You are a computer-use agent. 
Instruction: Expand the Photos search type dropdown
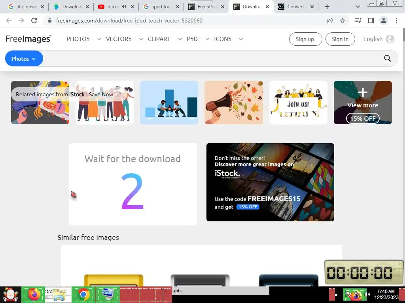pos(24,58)
